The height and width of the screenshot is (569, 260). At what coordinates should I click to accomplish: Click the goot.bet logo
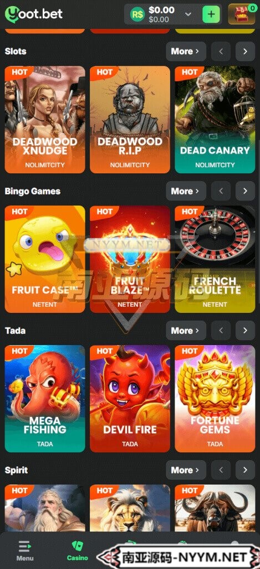[34, 14]
